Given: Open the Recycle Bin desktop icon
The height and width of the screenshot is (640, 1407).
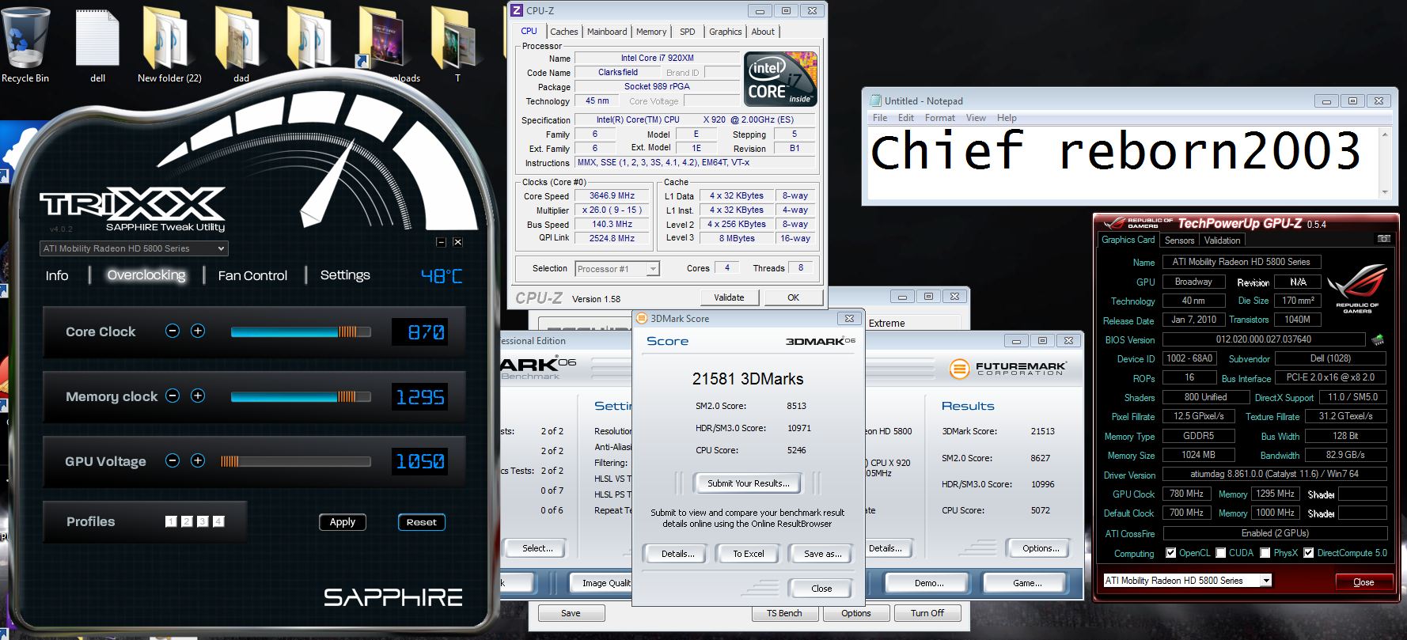Looking at the screenshot, I should 25,44.
